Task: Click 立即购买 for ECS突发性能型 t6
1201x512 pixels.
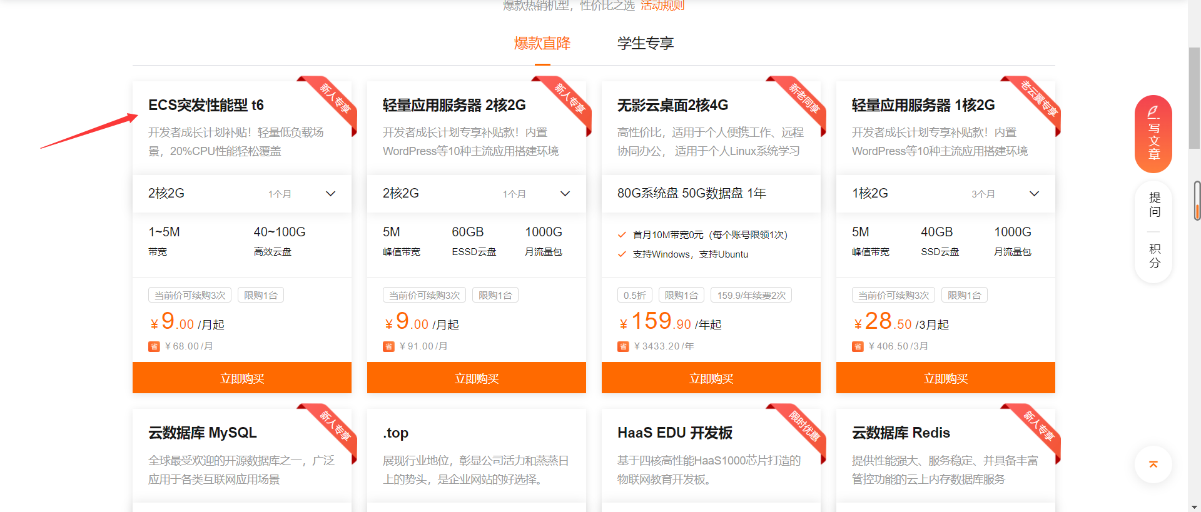Action: [x=242, y=378]
